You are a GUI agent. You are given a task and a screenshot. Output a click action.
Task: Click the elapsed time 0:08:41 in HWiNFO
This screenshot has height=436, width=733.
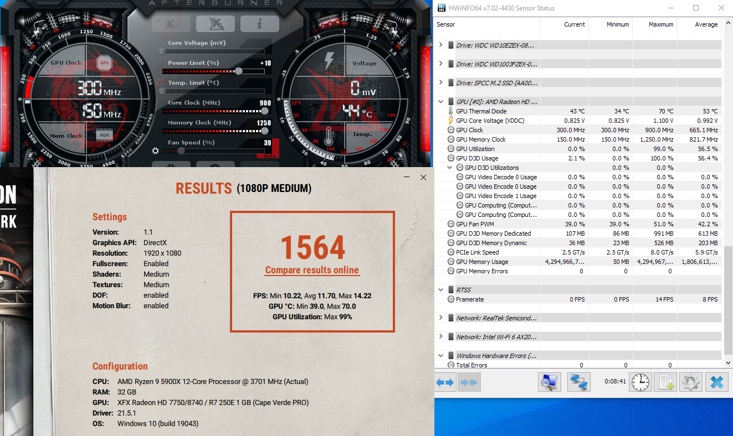click(x=614, y=382)
